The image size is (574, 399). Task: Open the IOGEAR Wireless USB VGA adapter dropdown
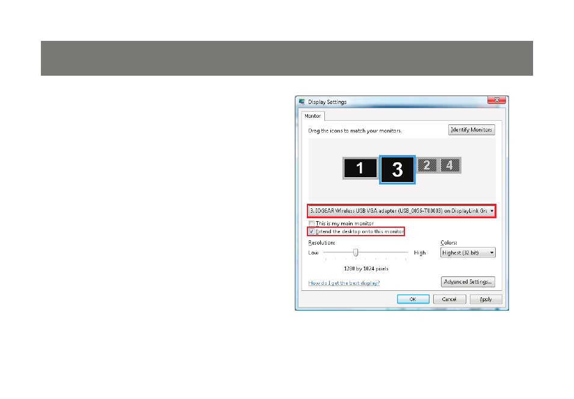point(401,211)
